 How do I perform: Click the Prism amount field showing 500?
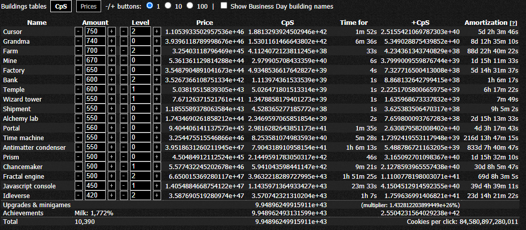tap(95, 157)
